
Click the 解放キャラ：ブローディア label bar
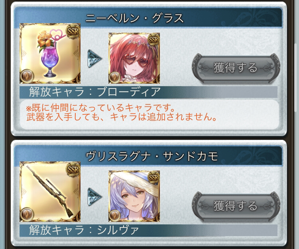pos(148,92)
